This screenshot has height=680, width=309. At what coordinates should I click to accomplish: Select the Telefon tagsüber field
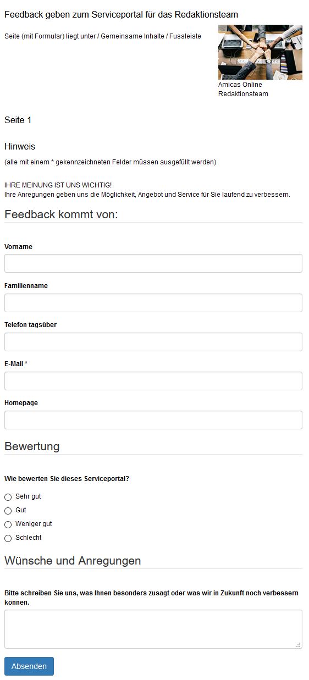click(153, 342)
